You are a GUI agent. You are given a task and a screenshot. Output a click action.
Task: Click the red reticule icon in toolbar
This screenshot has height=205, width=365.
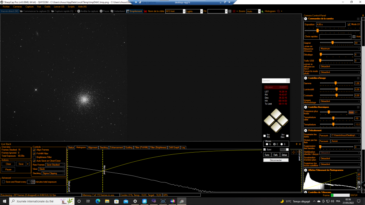coord(234,11)
